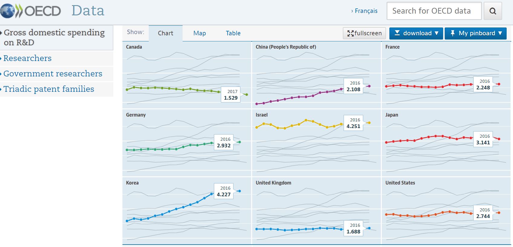Click the Japan chart title
Viewport: 513px width, 247px height.
point(392,115)
